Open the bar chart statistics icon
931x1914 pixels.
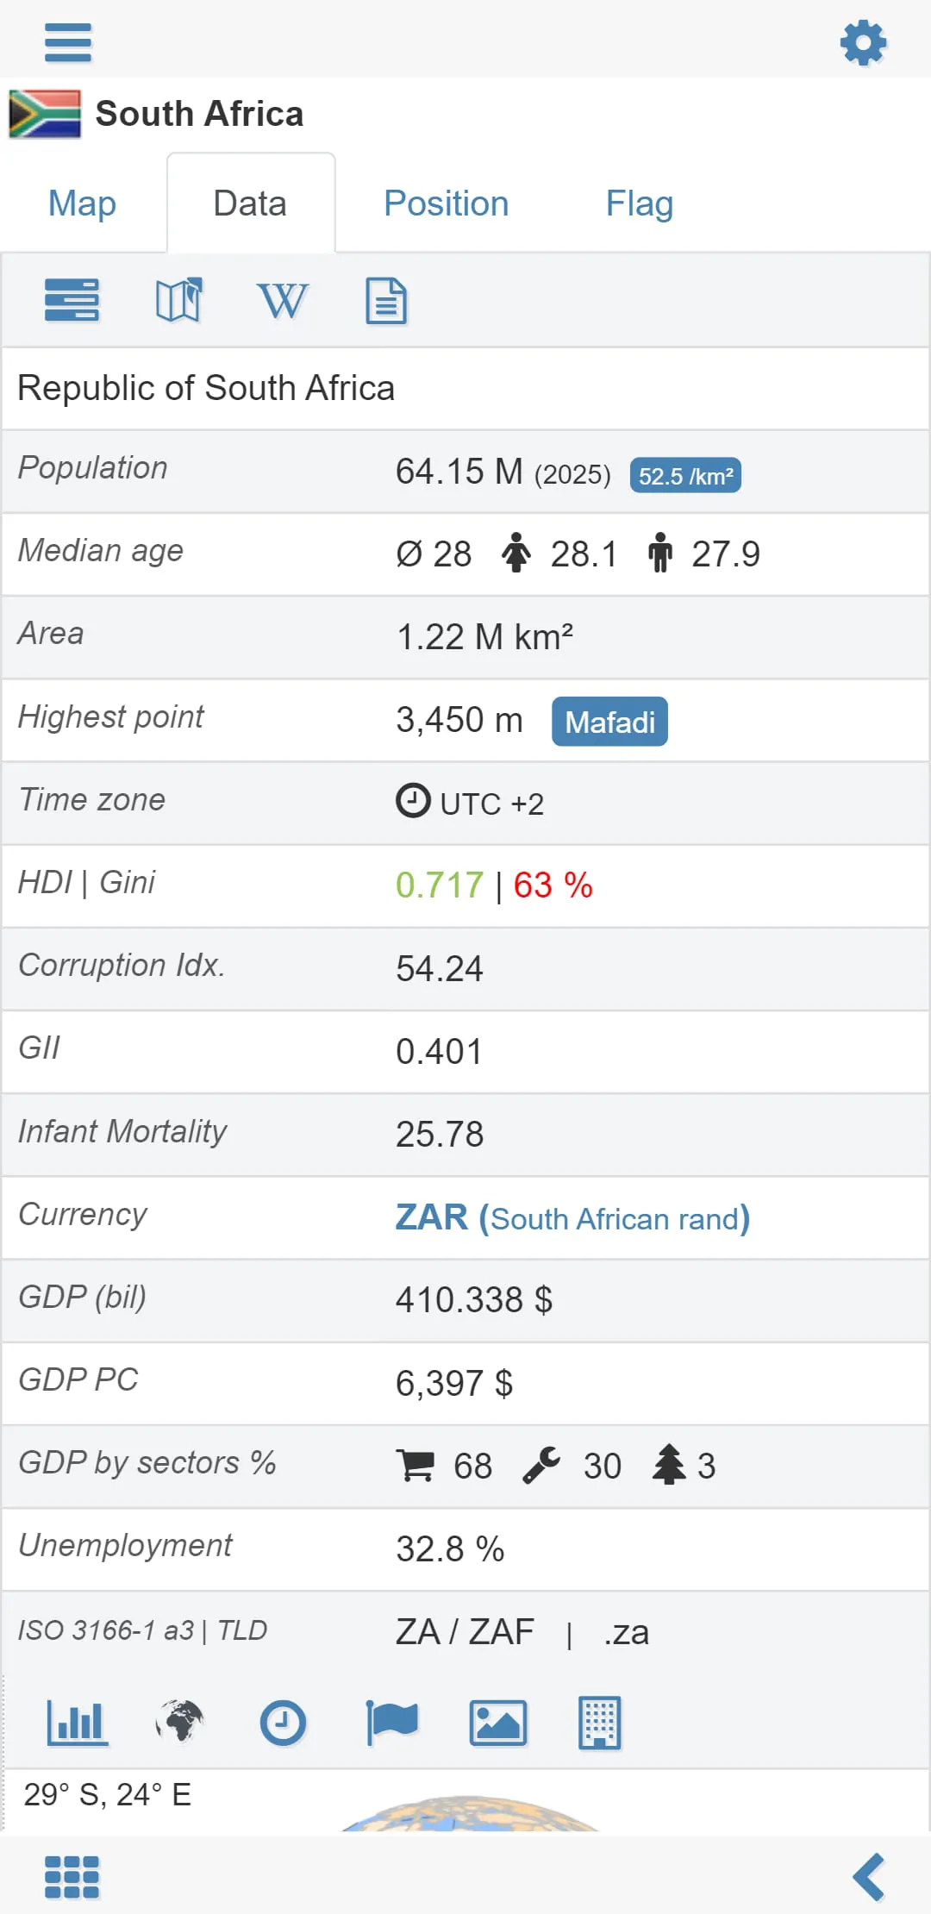[77, 1723]
